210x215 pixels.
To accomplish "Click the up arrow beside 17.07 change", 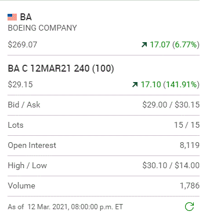I will tap(144, 45).
